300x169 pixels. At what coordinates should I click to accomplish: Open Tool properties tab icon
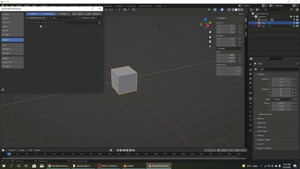coord(250,64)
